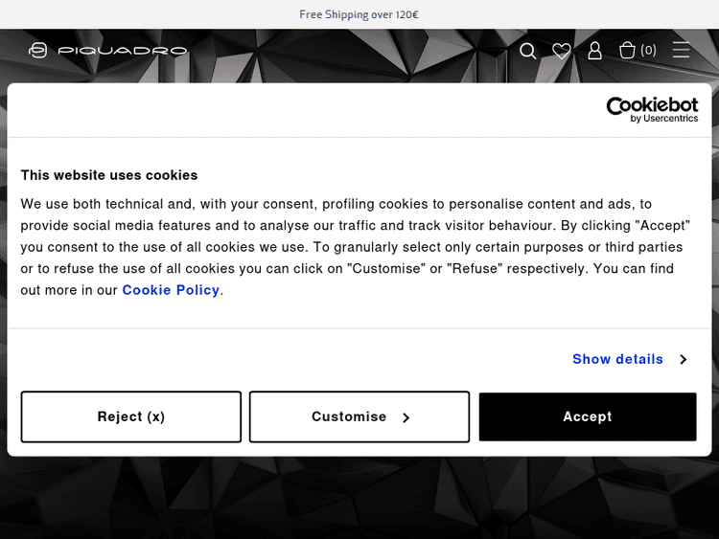The image size is (719, 539).
Task: Open the hamburger menu icon
Action: 681,51
